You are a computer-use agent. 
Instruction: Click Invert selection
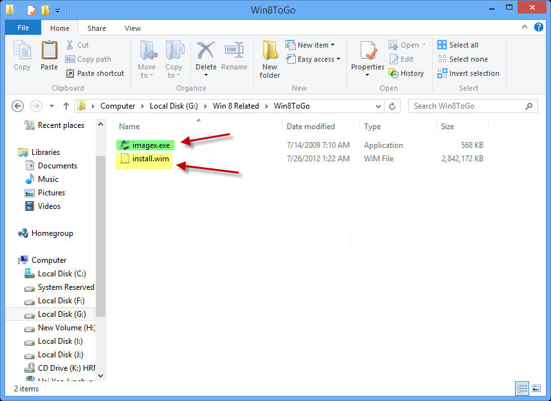469,73
